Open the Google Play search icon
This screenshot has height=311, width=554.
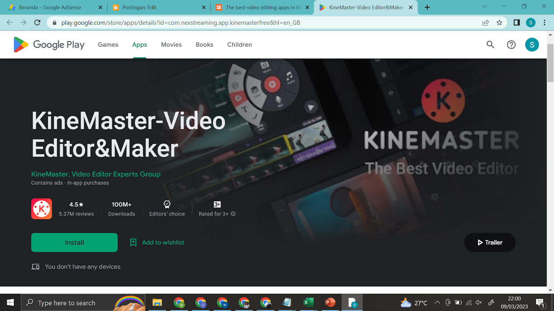[x=490, y=45]
